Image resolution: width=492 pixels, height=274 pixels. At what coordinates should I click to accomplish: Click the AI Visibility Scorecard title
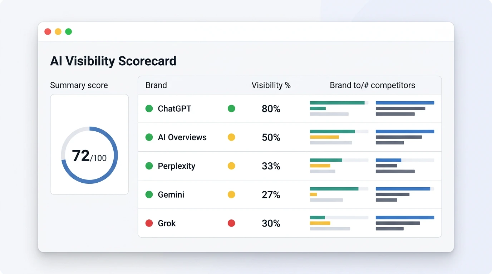click(113, 61)
